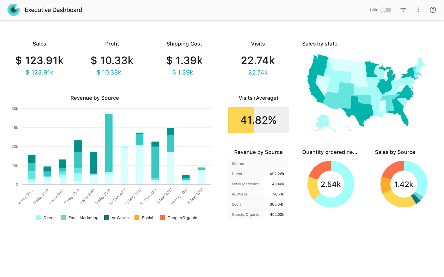Click the 40.40k value cell
Screen dimensions: 444x277
(277, 184)
